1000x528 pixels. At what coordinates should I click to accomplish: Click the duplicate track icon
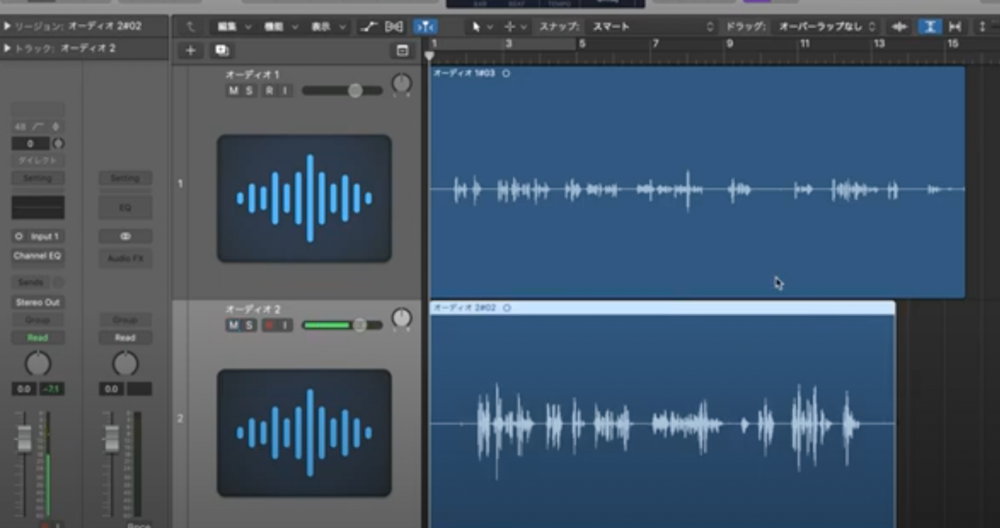[222, 50]
